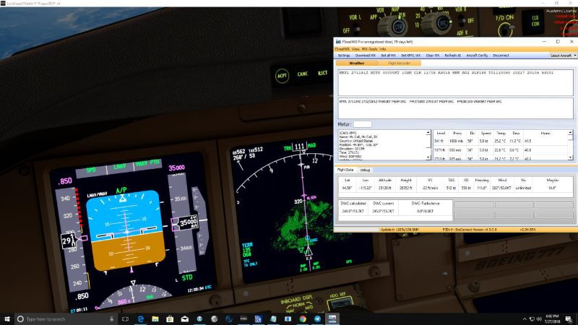The width and height of the screenshot is (578, 325).
Task: Select the Flight Data tab
Action: click(x=345, y=170)
